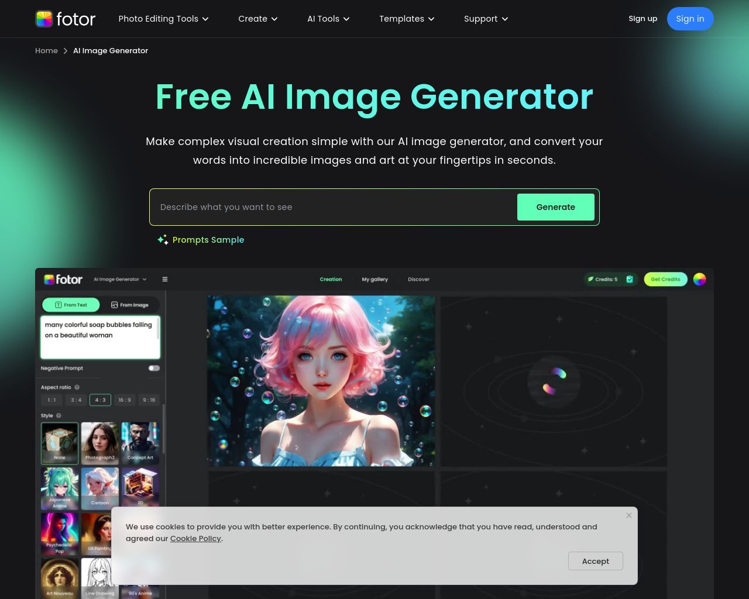Open the AI Tools dropdown
749x599 pixels.
(328, 19)
